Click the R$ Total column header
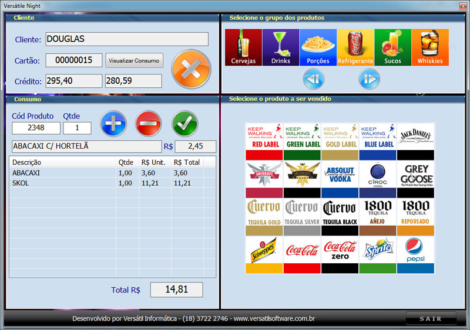 pos(187,162)
